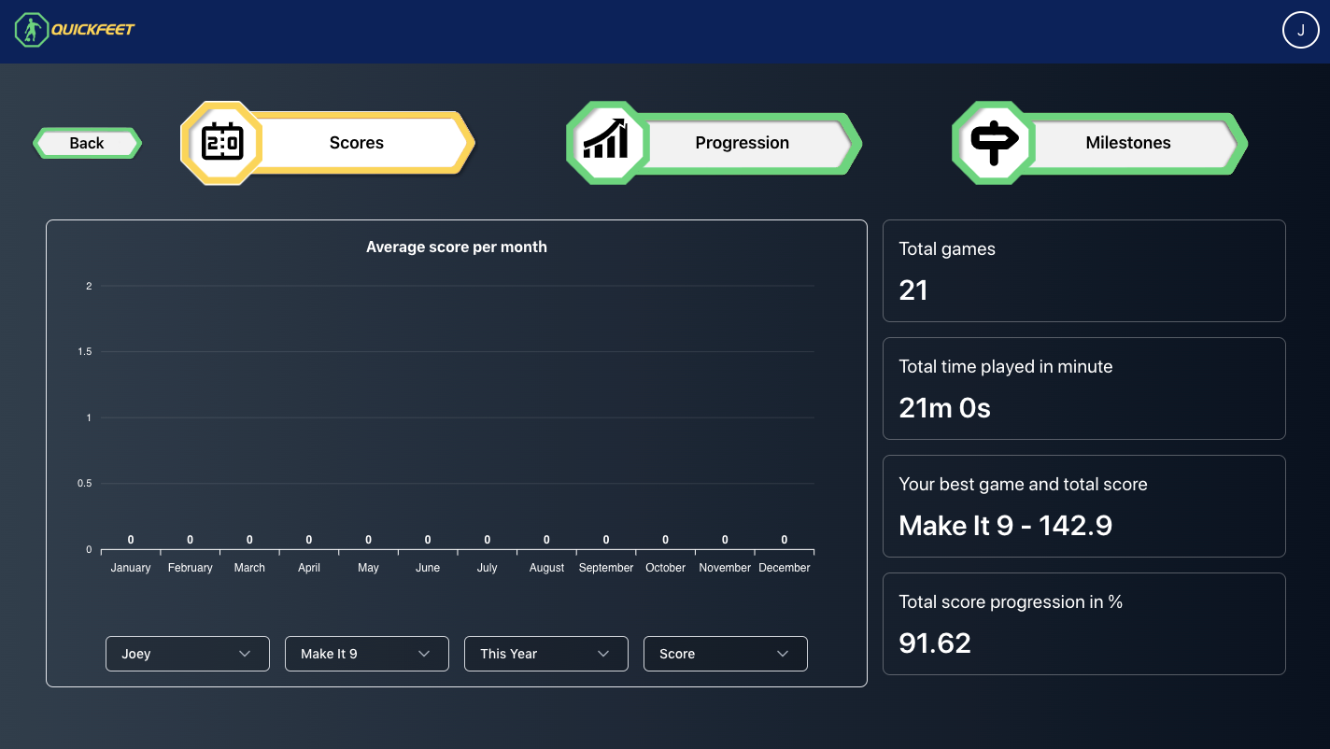This screenshot has height=749, width=1330.
Task: Expand the This Year period dropdown
Action: (545, 654)
